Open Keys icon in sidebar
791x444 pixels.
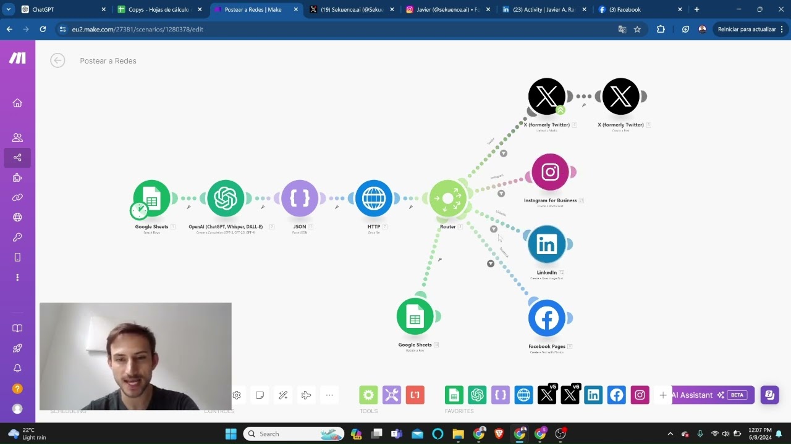17,237
